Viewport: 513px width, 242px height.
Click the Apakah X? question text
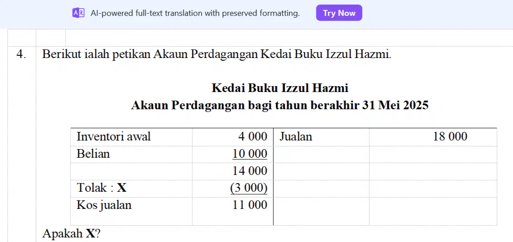[72, 233]
